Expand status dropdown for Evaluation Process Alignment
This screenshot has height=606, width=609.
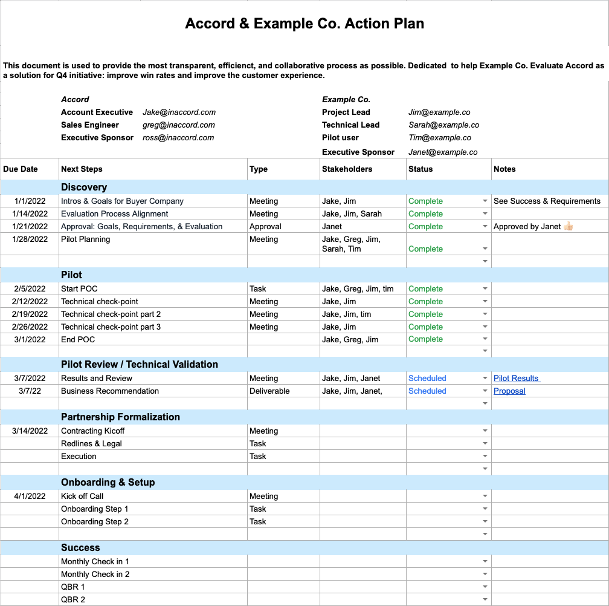[485, 213]
